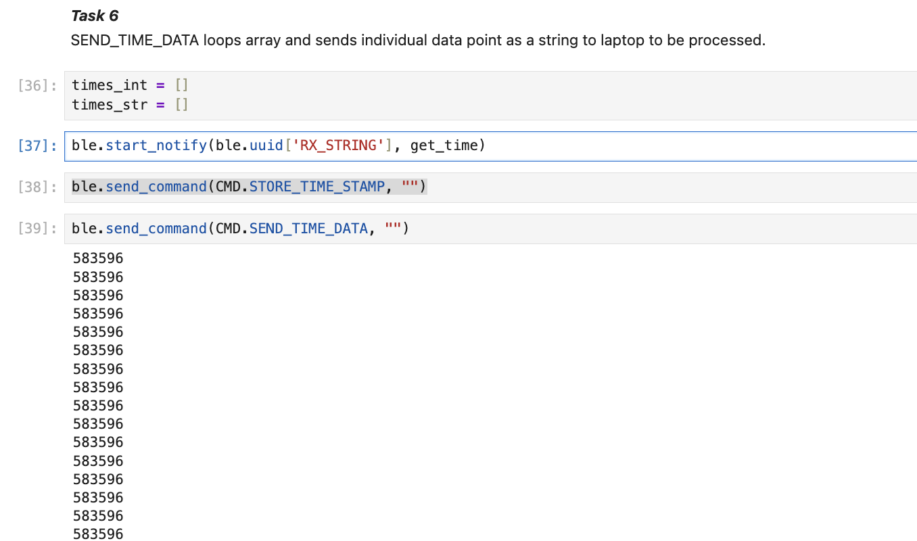Click STORE_TIME_STAMP in the cell 38 code

click(317, 187)
